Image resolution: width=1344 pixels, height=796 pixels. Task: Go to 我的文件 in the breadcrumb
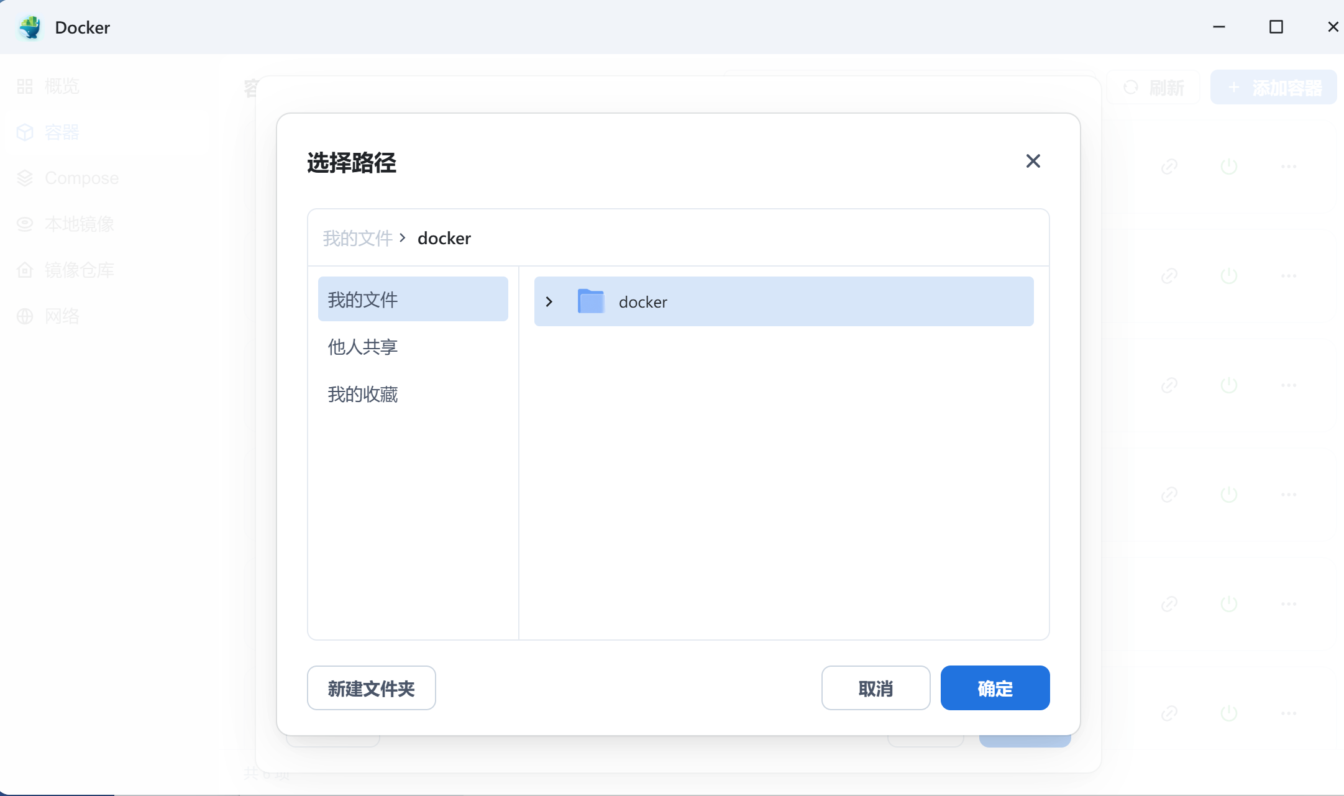point(357,238)
